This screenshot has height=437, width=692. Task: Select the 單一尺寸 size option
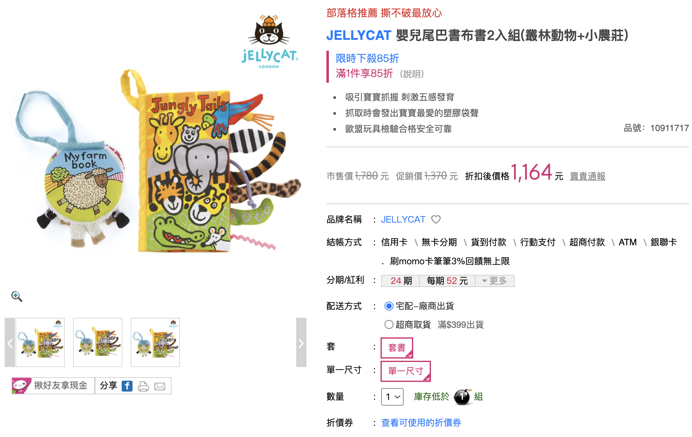click(406, 371)
